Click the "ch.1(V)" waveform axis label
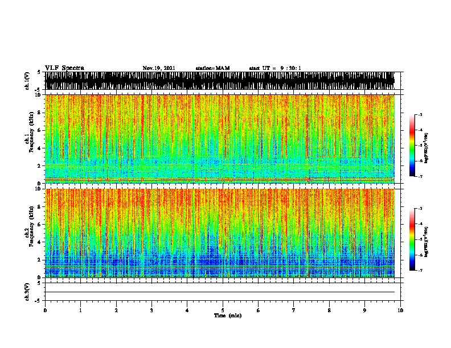Image resolution: width=451 pixels, height=348 pixels. coord(27,81)
